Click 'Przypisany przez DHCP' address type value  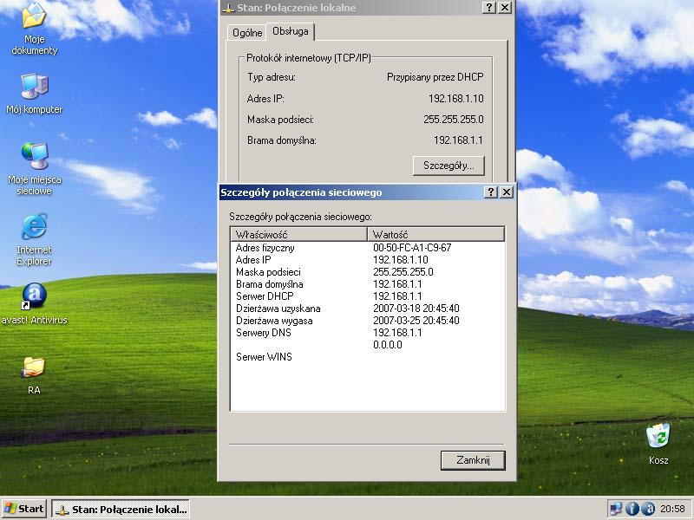[435, 77]
